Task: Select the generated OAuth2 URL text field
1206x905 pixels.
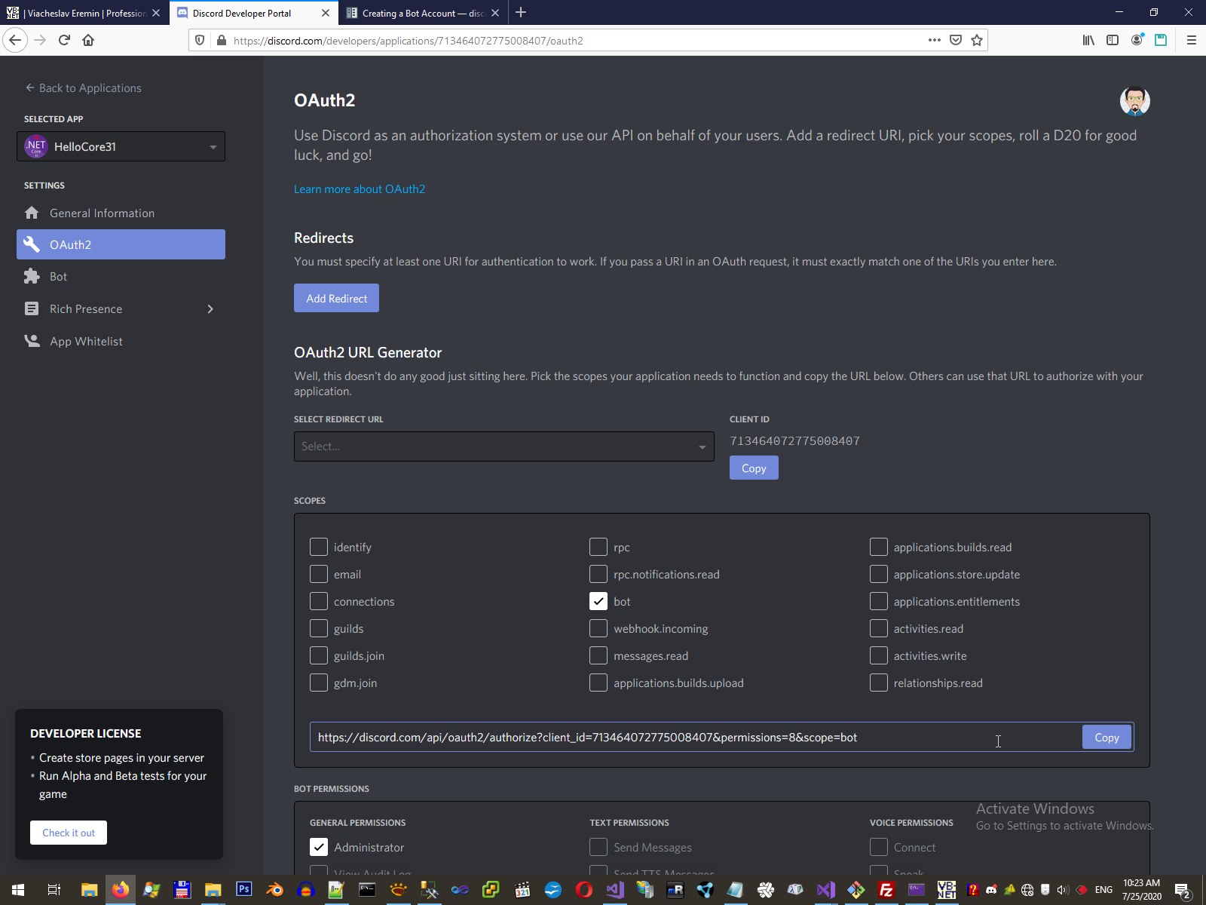Action: (695, 737)
